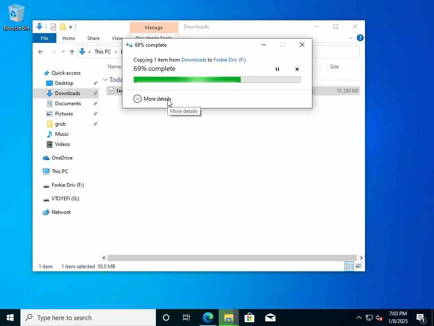This screenshot has height=326, width=434.
Task: Click the horizontal scrollbar in file list
Action: [232, 258]
